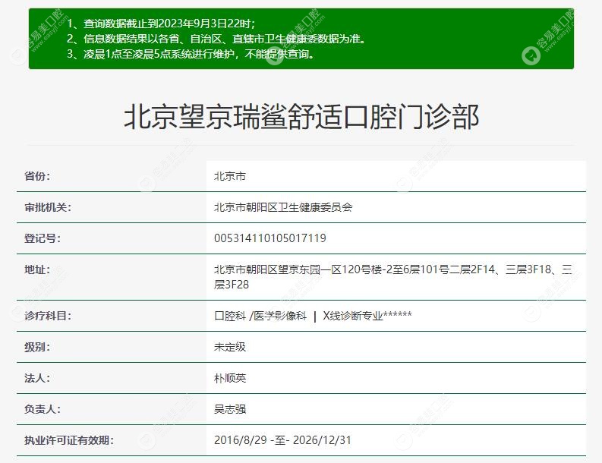The image size is (602, 463).
Task: Click notice line 查询数据截止到2023年9月3日22时
Action: 161,24
